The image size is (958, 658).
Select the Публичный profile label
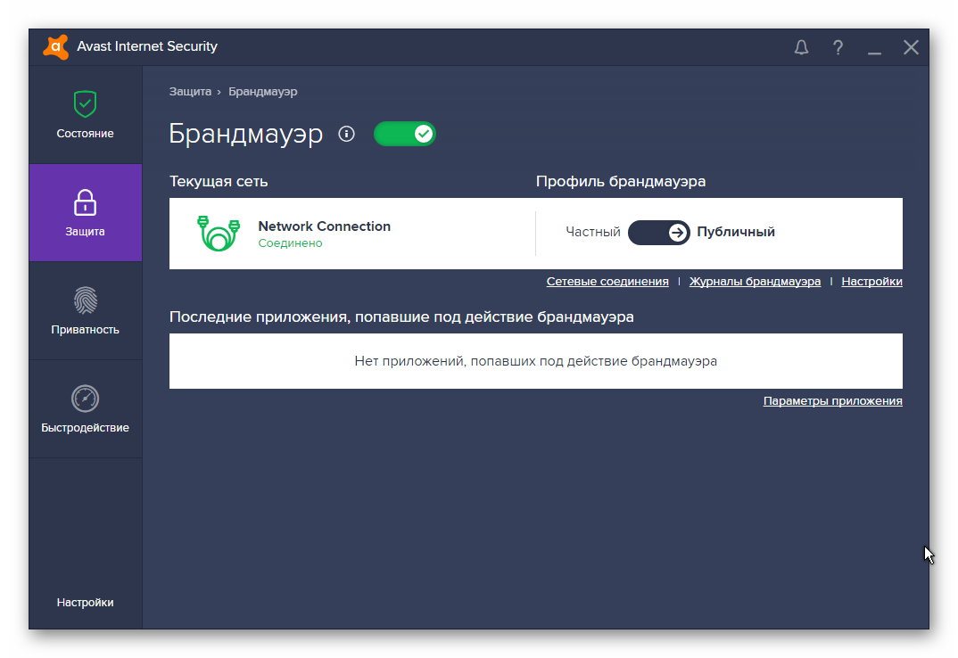(736, 232)
